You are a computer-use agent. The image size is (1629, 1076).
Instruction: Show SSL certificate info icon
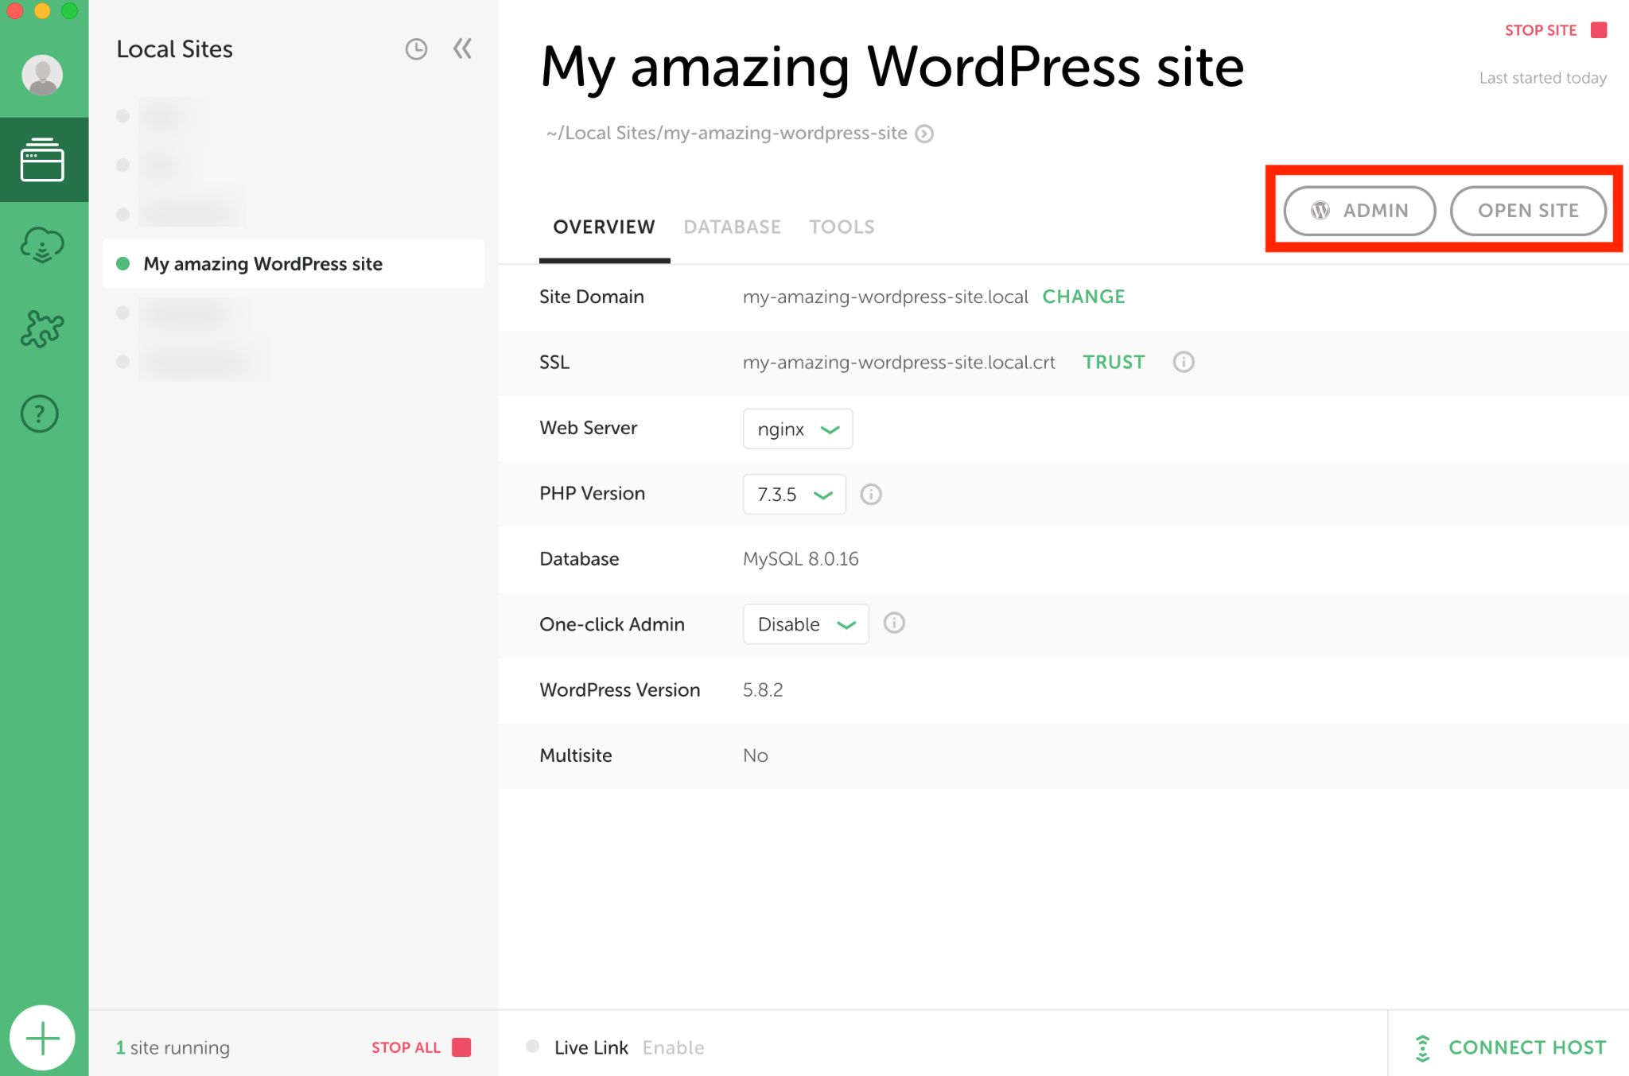pos(1184,362)
